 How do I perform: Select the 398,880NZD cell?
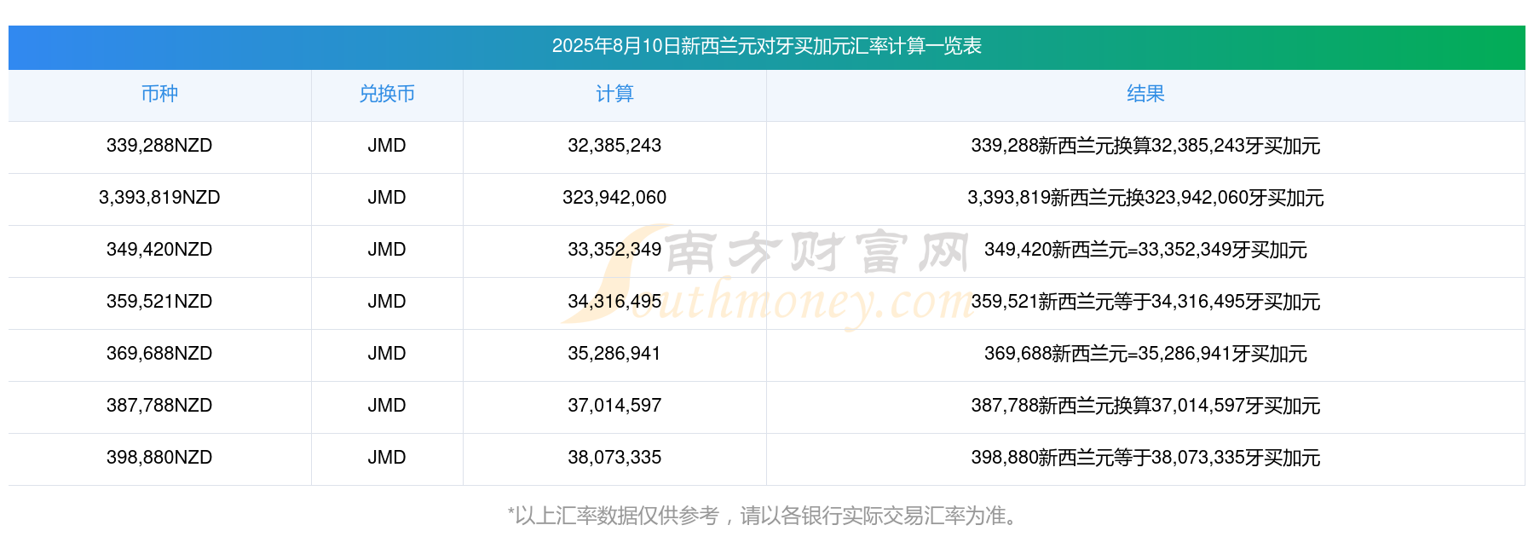pos(159,458)
